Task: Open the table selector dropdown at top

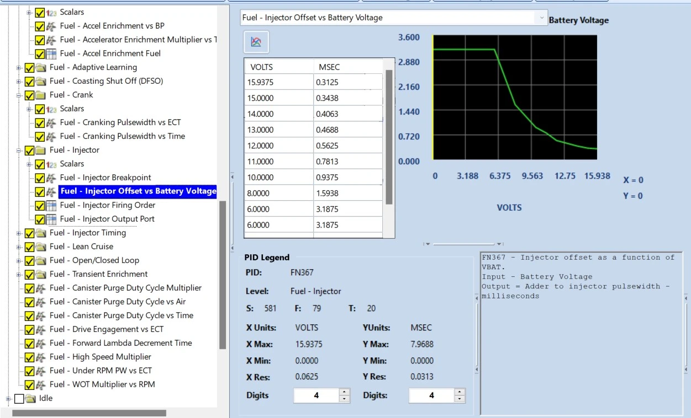Action: (x=541, y=18)
